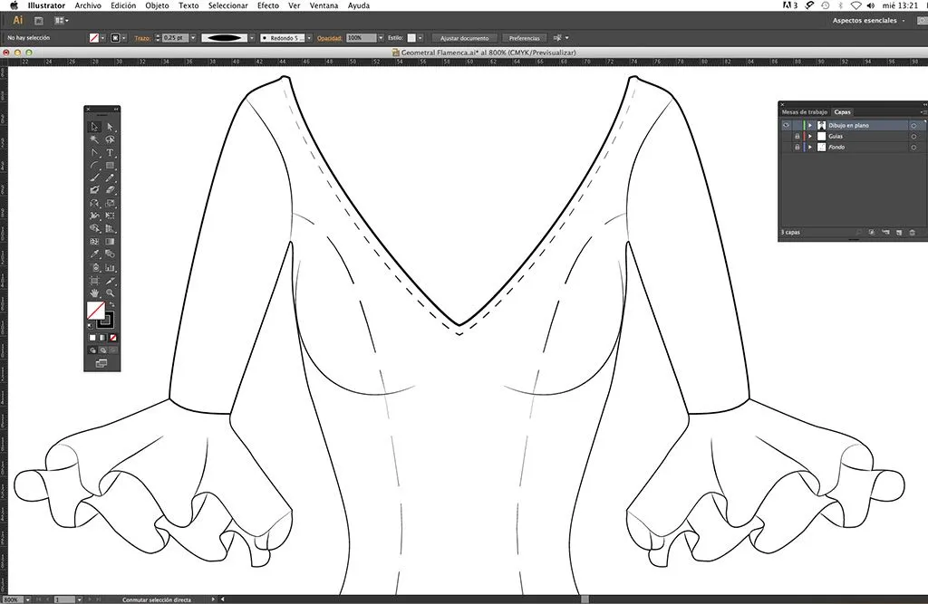The height and width of the screenshot is (604, 928).
Task: Open the Objeto menu
Action: click(x=158, y=5)
